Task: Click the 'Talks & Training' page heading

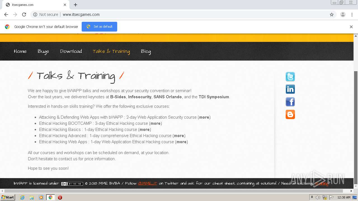Action: point(76,76)
